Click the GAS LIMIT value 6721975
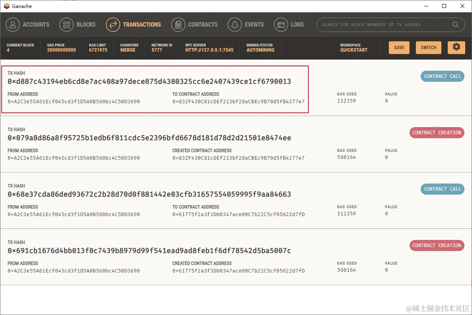The image size is (472, 315). tap(98, 50)
